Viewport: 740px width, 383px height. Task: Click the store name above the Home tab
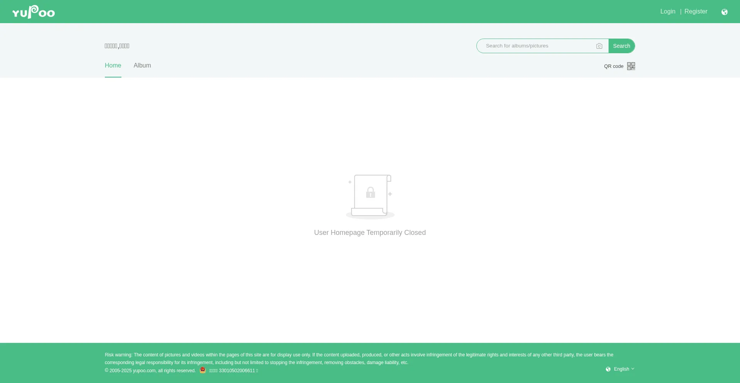[x=117, y=46]
